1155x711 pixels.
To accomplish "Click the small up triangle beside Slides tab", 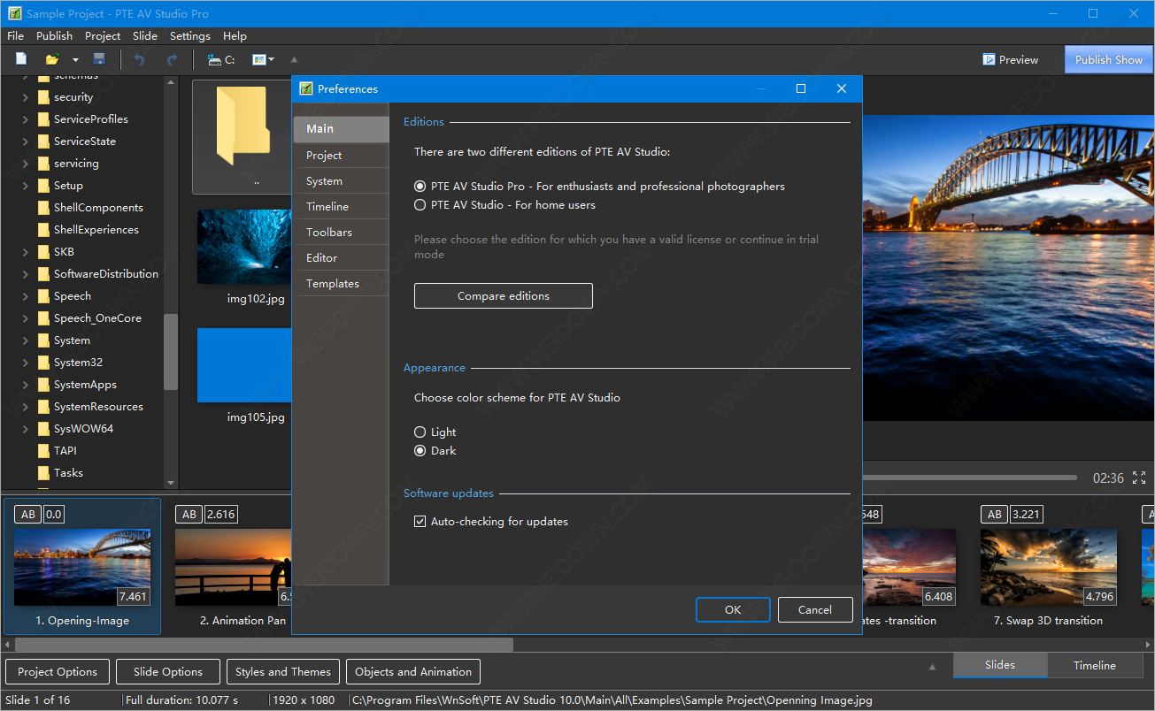I will point(931,666).
